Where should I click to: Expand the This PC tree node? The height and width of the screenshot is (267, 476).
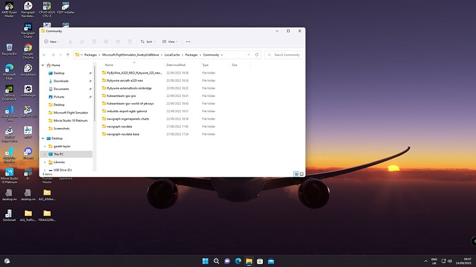tap(45, 154)
